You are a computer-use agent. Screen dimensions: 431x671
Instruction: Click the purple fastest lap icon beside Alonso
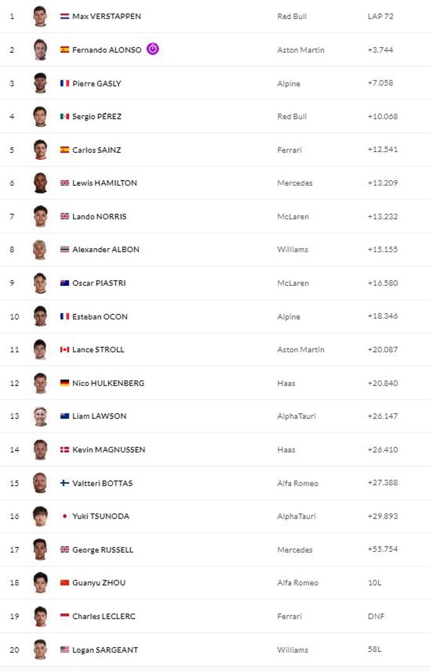(x=153, y=49)
